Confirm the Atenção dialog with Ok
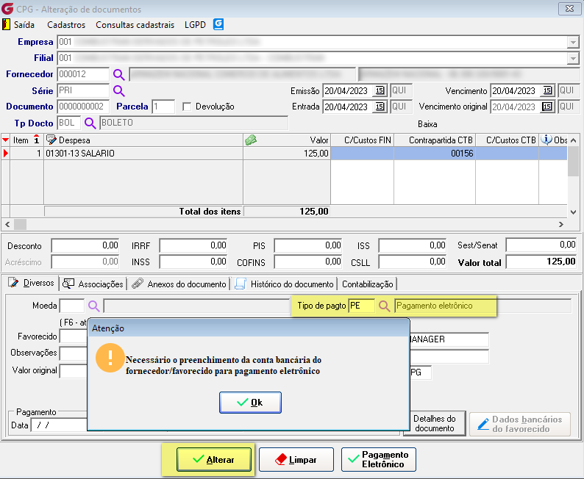 tap(250, 403)
